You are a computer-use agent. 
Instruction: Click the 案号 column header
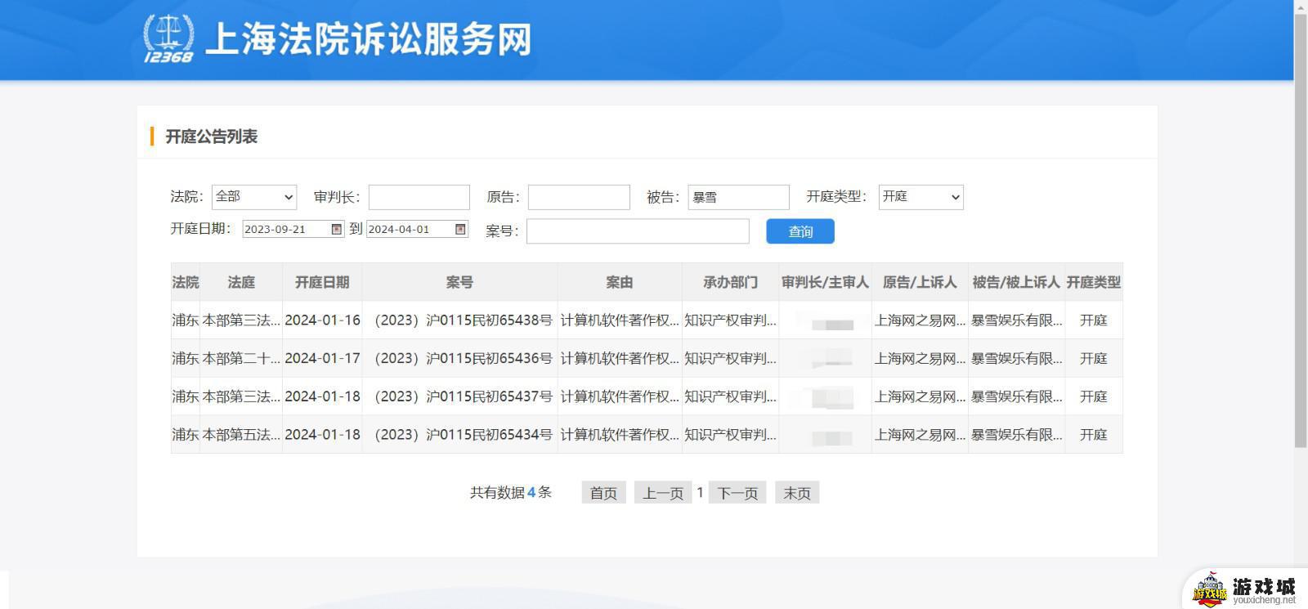click(x=459, y=282)
